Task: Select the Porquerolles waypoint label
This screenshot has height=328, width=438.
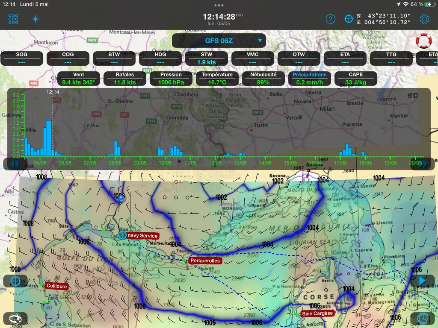Action: click(x=205, y=261)
